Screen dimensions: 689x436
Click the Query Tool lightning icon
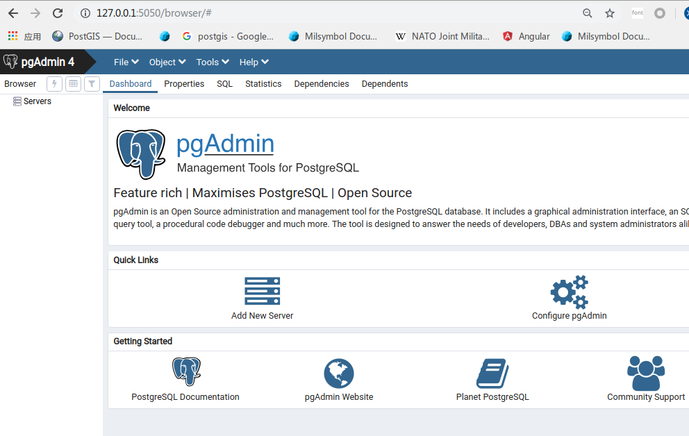click(x=54, y=84)
